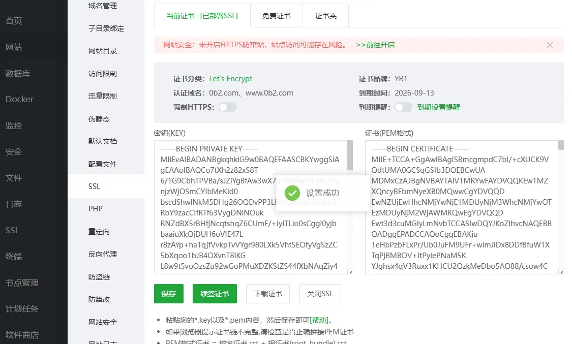Screen dimensions: 572x344
Task: Click the green success checkmark icon
Action: [292, 193]
